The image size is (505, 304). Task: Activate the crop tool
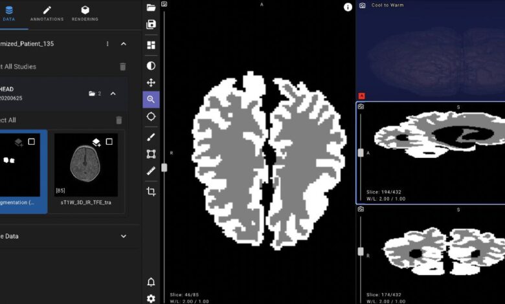[x=151, y=191]
